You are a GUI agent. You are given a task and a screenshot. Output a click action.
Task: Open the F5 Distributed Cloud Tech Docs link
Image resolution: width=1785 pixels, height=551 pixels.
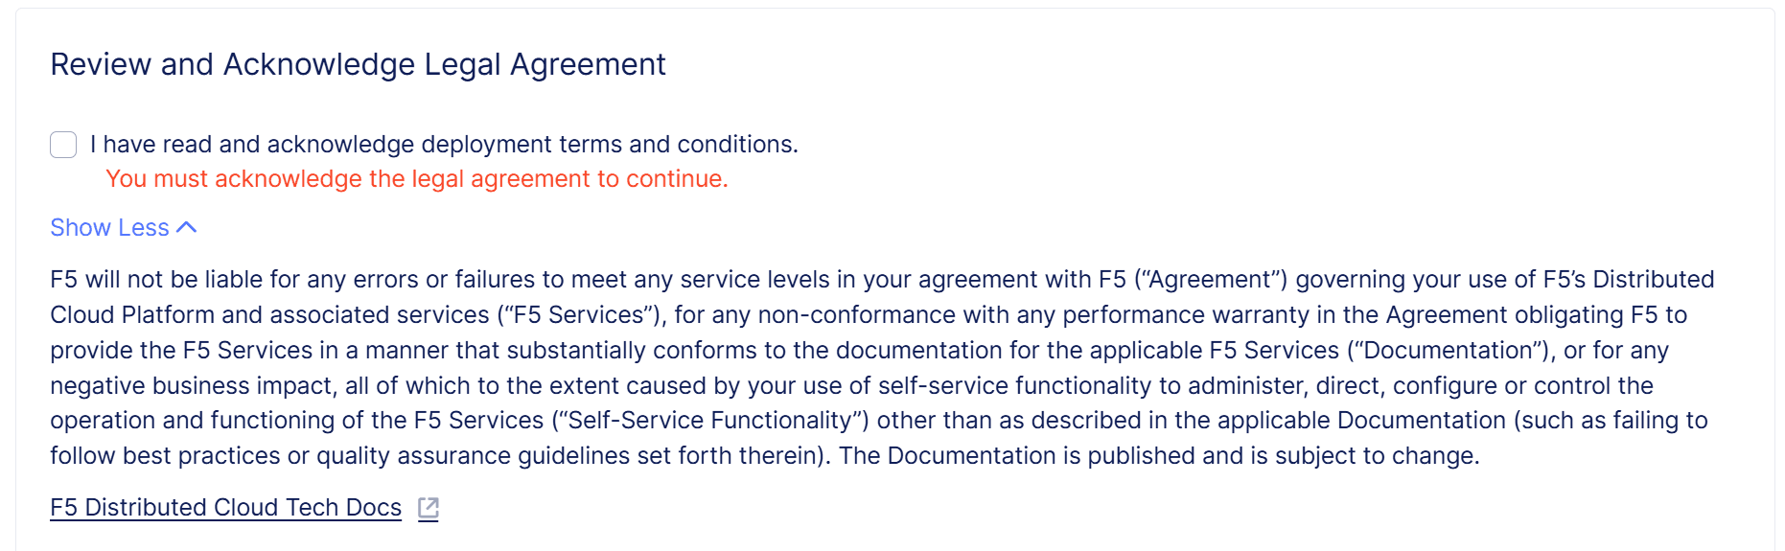point(225,508)
